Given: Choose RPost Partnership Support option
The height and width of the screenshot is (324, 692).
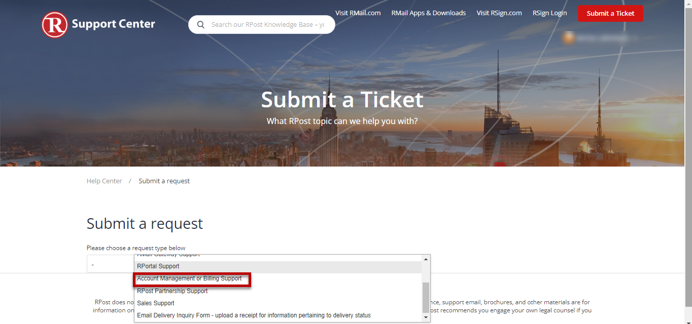Looking at the screenshot, I should [278, 291].
